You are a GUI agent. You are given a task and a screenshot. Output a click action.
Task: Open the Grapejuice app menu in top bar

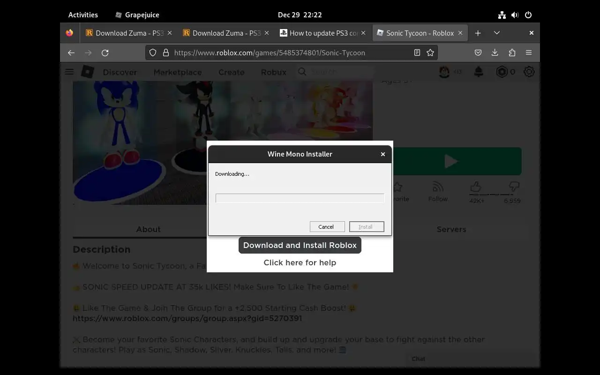137,15
